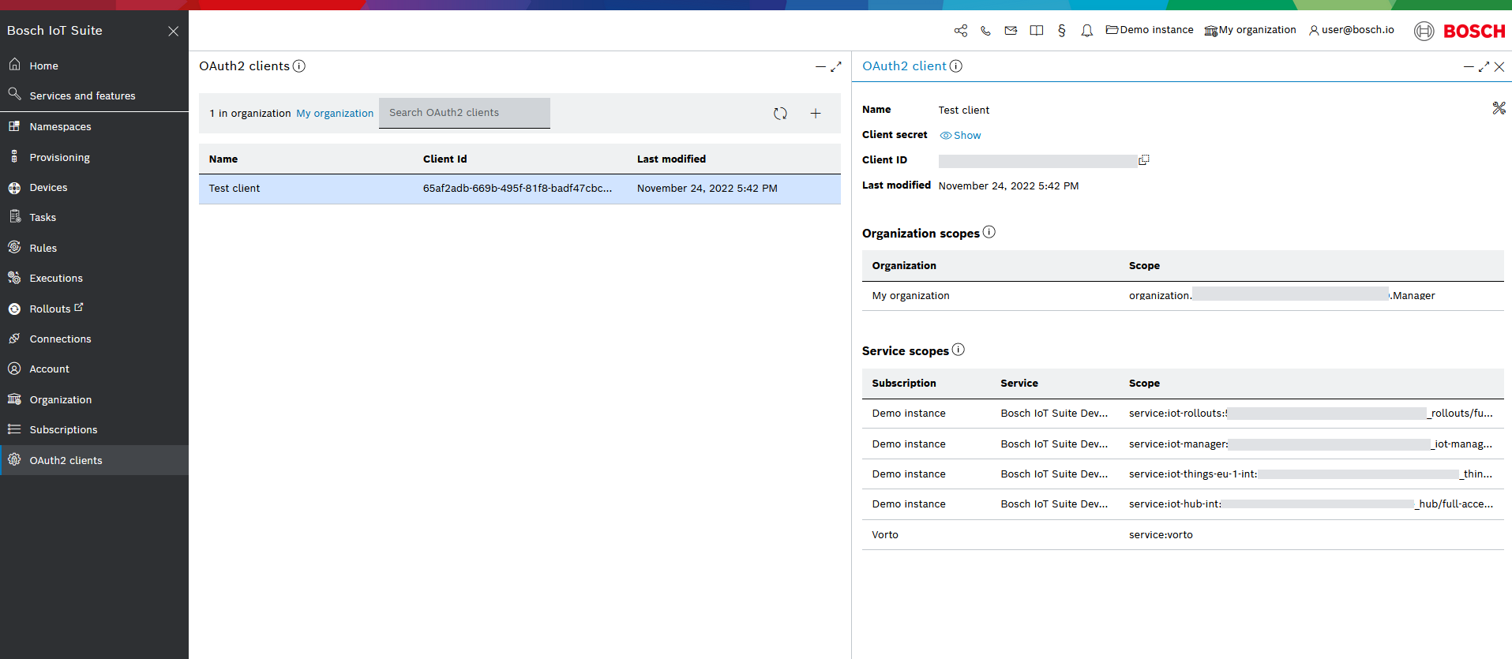1512x659 pixels.
Task: Open Tasks in sidebar
Action: [94, 217]
